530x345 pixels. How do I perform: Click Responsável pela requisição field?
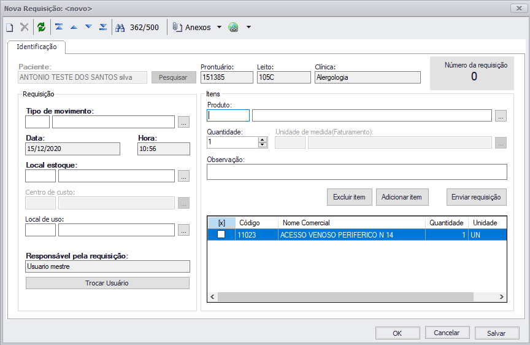(107, 266)
